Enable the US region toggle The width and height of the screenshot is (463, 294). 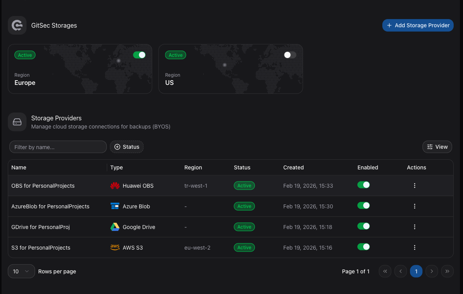290,55
